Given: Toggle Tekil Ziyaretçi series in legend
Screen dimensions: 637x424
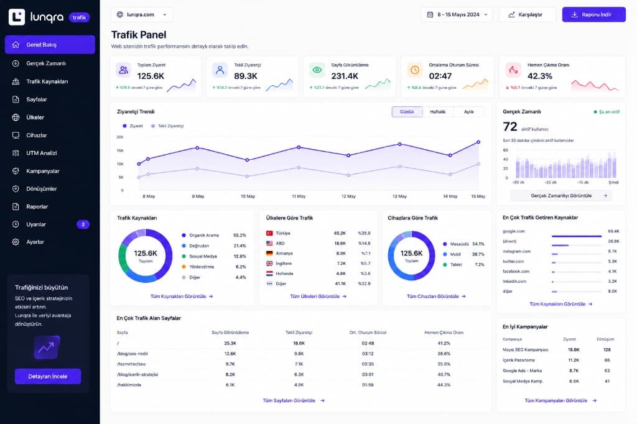Looking at the screenshot, I should point(167,126).
